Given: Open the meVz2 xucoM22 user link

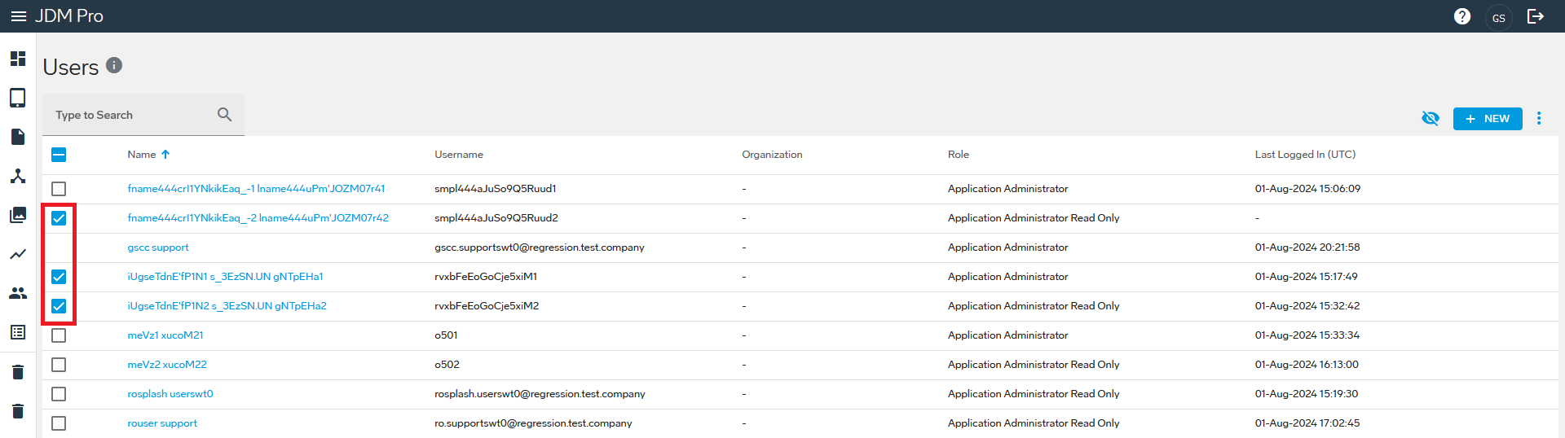Looking at the screenshot, I should tap(167, 365).
